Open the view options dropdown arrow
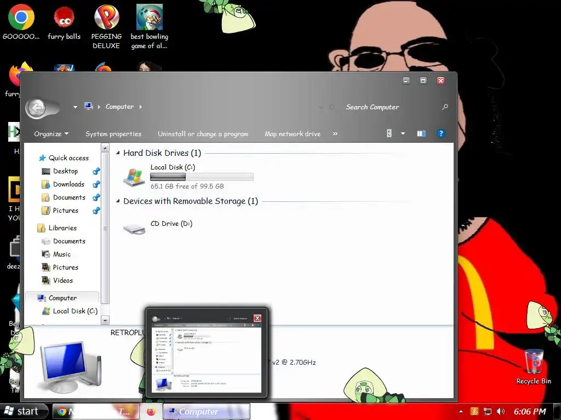The height and width of the screenshot is (420, 561). point(403,133)
